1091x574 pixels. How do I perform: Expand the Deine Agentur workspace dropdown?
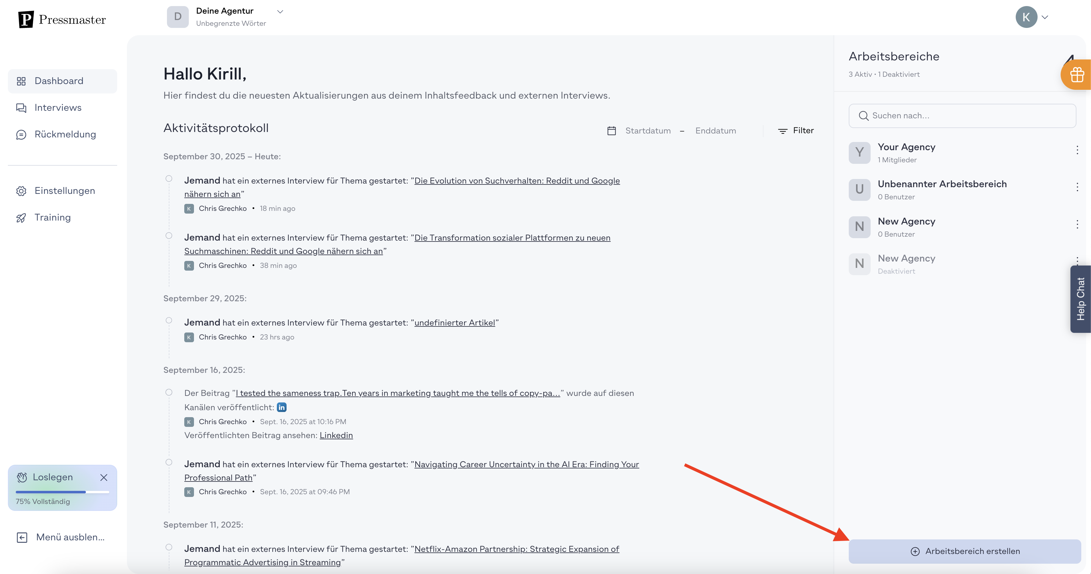coord(280,12)
